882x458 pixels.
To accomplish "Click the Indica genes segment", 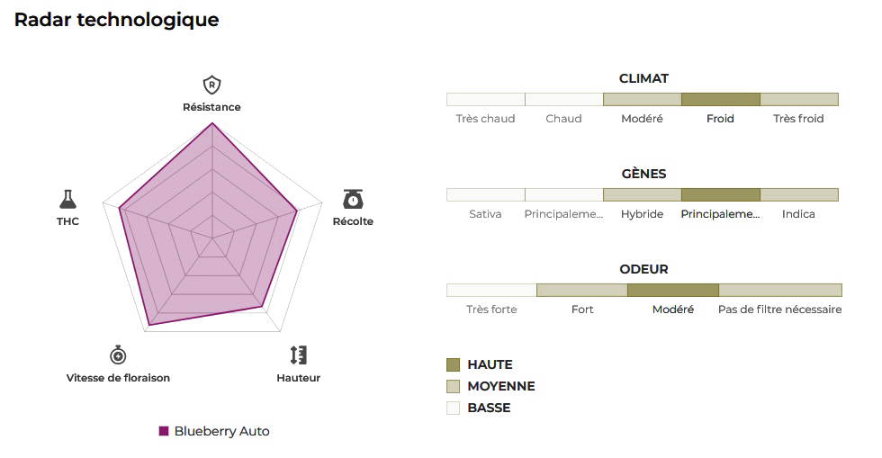I will tap(798, 194).
